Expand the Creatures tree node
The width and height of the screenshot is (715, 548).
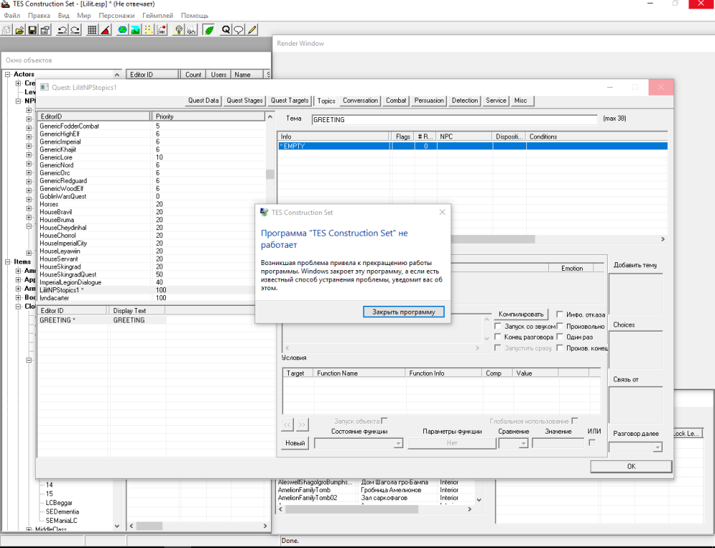pyautogui.click(x=19, y=84)
